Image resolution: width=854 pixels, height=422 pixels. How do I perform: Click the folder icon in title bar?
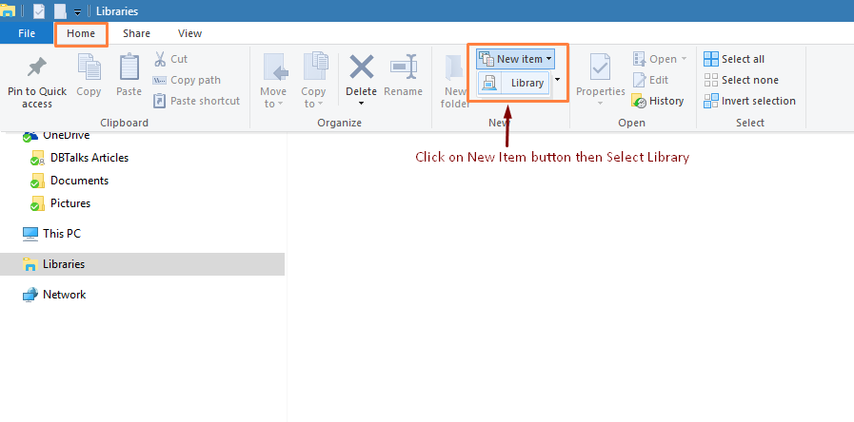tap(8, 10)
